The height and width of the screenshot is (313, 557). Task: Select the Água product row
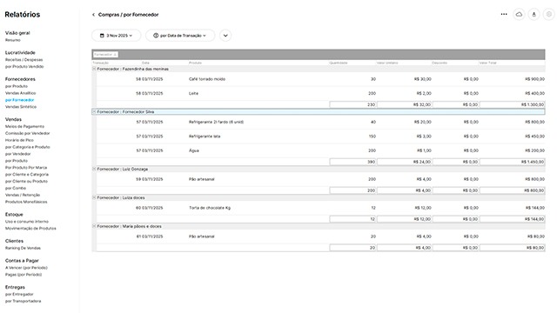pos(321,150)
